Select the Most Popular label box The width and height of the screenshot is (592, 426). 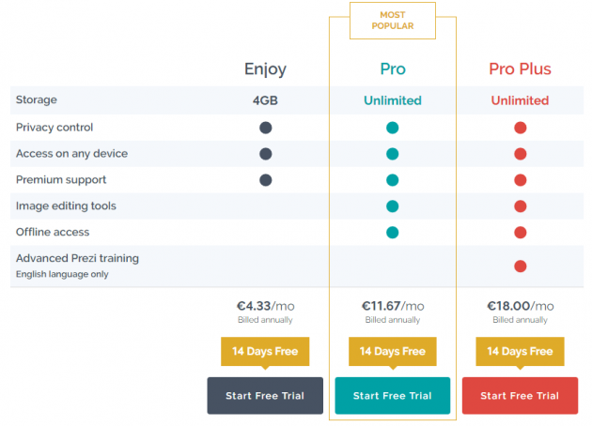tap(393, 21)
